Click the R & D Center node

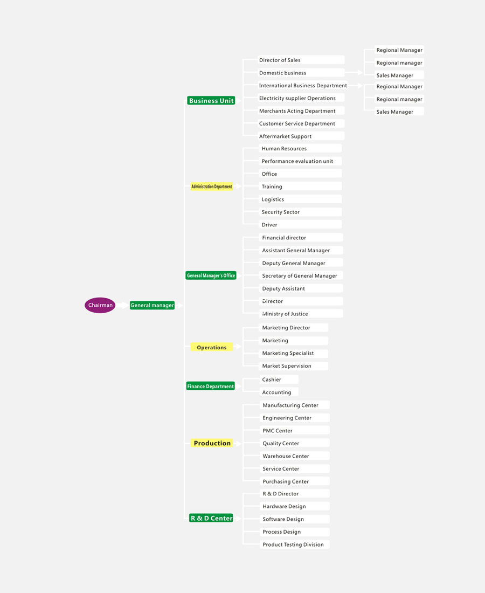[211, 518]
